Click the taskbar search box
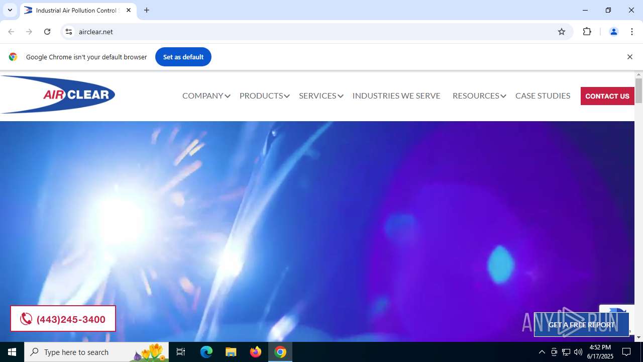 (96, 352)
